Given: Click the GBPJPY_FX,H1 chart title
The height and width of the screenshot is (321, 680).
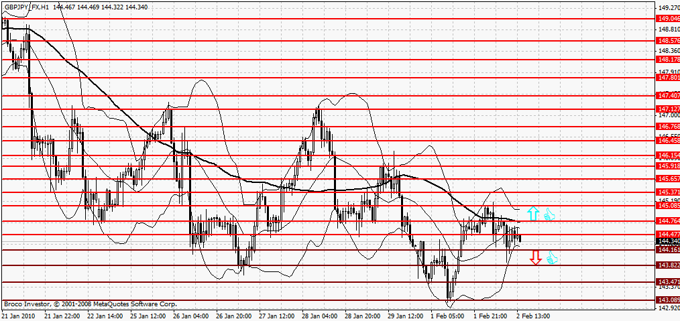Looking at the screenshot, I should tap(25, 7).
